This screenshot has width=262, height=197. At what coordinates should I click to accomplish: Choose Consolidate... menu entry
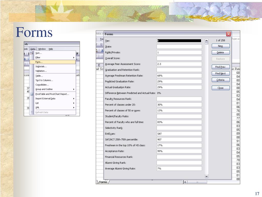53,85
